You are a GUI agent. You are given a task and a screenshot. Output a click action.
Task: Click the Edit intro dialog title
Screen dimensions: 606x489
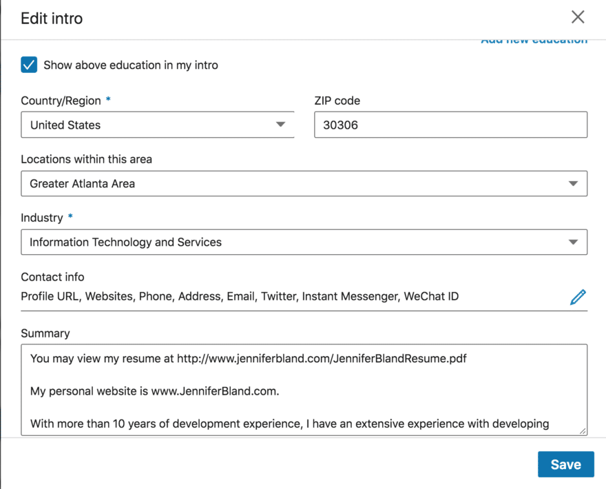tap(52, 19)
